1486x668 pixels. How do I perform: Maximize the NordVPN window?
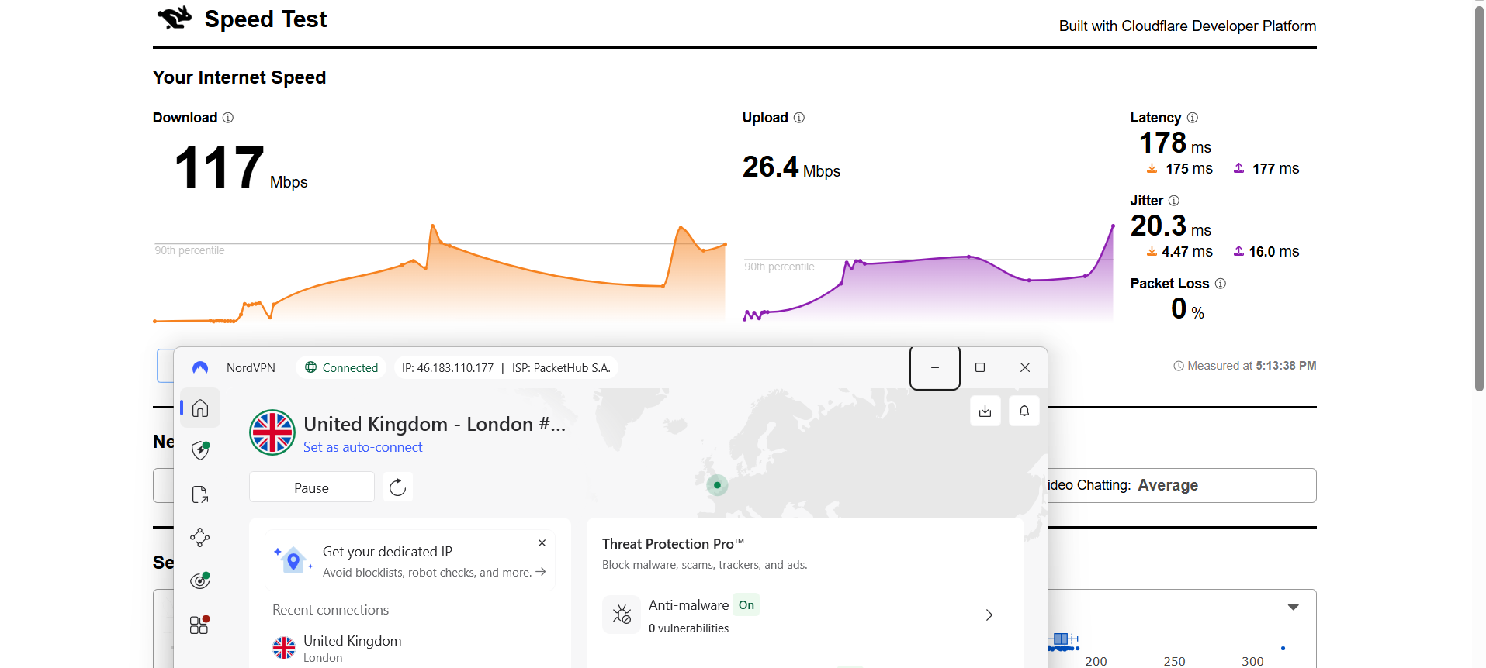point(980,367)
